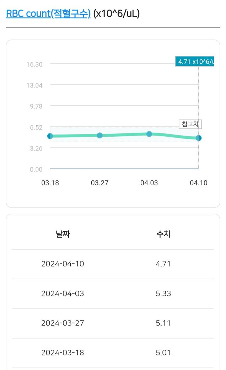Tap the 2024-03-27 date entry

63,323
